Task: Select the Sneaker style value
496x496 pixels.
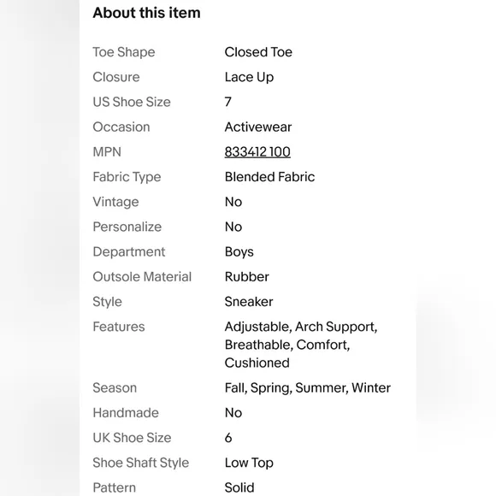Action: pos(249,302)
